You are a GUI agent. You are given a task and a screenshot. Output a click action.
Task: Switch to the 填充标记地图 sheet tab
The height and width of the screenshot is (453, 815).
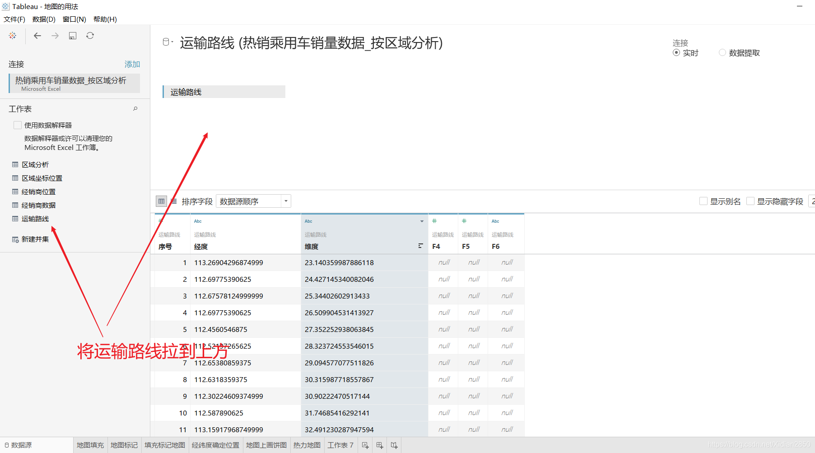(x=165, y=445)
